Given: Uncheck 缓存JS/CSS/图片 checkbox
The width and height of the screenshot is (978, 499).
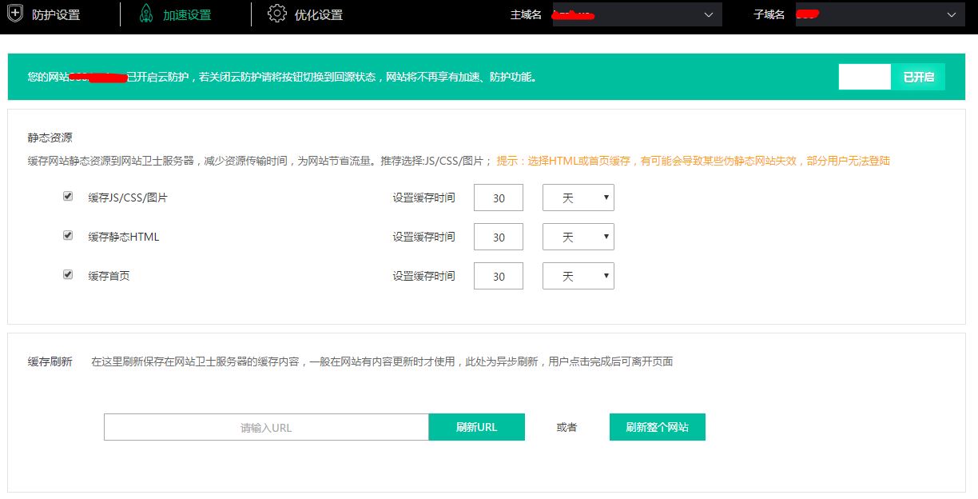Looking at the screenshot, I should [x=67, y=194].
